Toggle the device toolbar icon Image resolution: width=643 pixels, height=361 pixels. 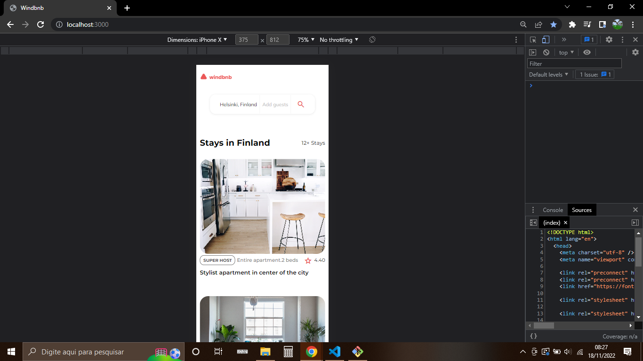coord(545,39)
